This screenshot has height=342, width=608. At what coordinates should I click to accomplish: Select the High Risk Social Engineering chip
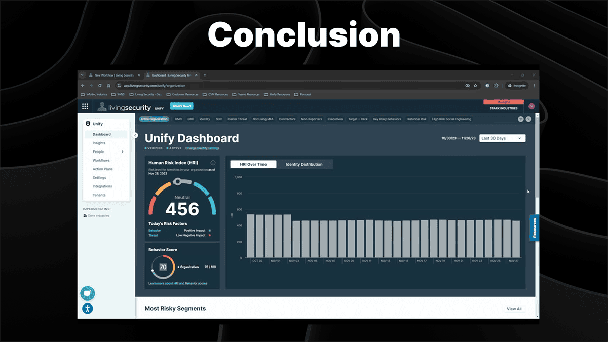[x=451, y=119]
